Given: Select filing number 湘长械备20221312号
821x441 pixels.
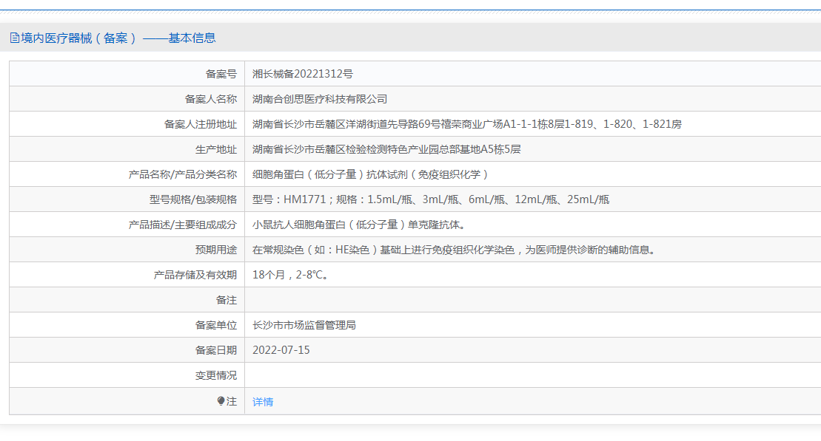Looking at the screenshot, I should point(303,74).
